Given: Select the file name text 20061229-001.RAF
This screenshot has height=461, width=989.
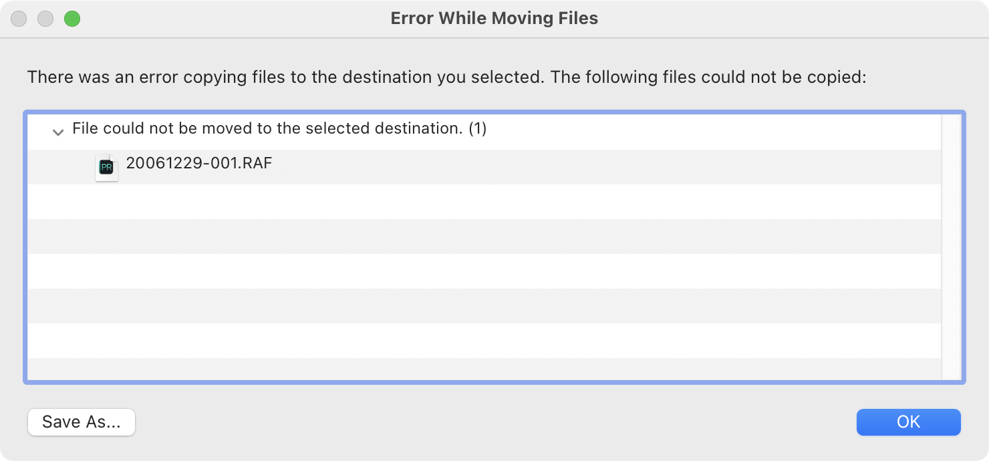Looking at the screenshot, I should point(198,163).
